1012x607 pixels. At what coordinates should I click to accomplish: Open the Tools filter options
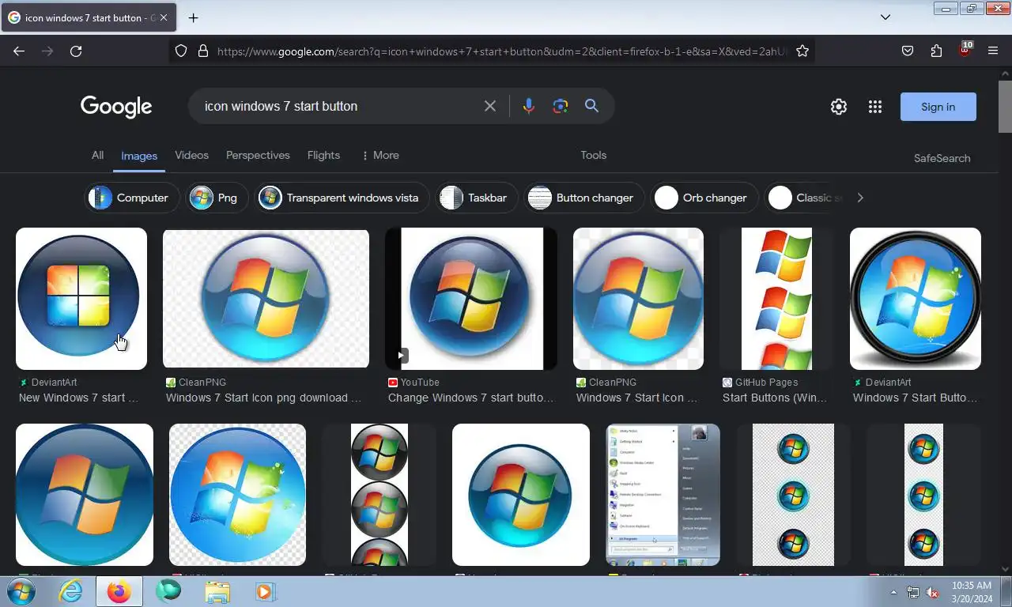[x=594, y=155]
